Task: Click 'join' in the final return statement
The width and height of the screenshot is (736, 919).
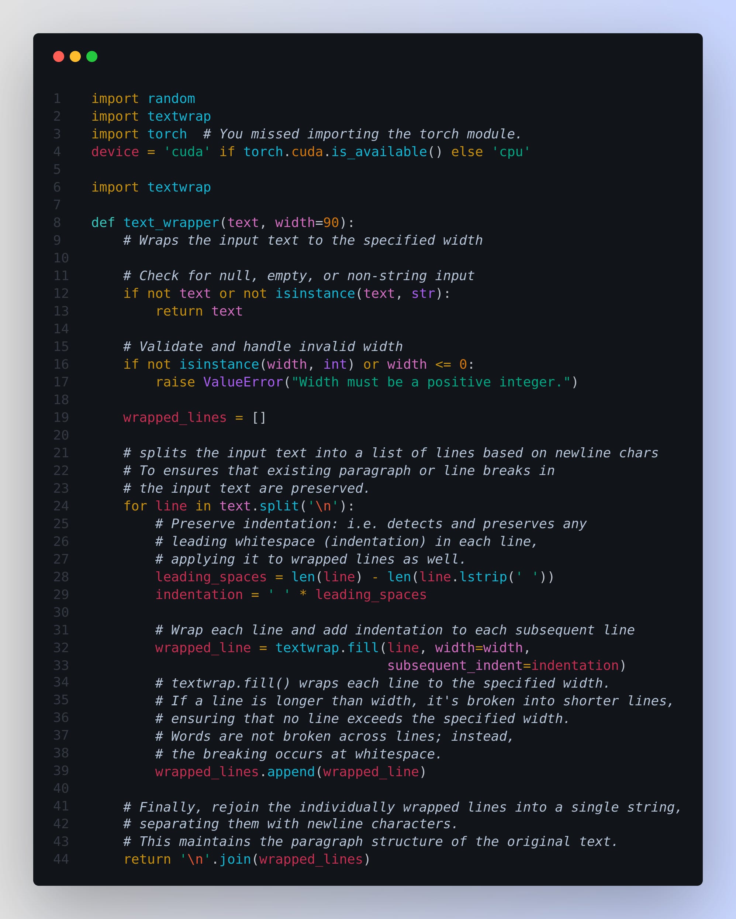Action: [235, 859]
